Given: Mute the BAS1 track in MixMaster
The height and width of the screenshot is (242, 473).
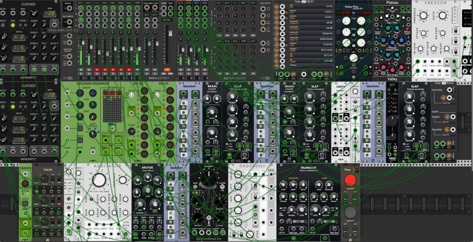Looking at the screenshot, I should pyautogui.click(x=81, y=70).
